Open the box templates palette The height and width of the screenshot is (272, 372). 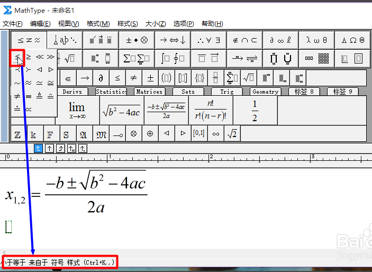click(352, 58)
